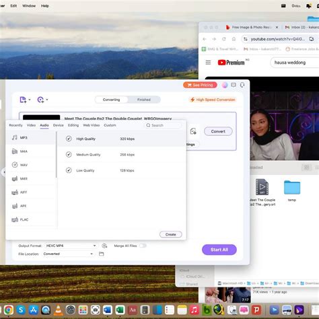Viewport: 319px width, 319px height.
Task: Open the support headset icon
Action: pyautogui.click(x=242, y=85)
